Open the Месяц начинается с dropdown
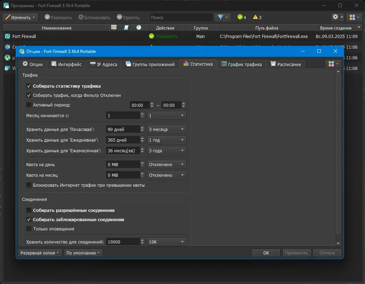 (x=167, y=115)
